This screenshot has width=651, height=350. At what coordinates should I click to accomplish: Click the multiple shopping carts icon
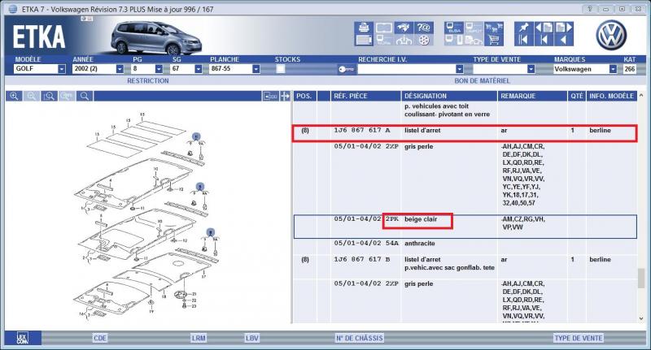pos(494,28)
